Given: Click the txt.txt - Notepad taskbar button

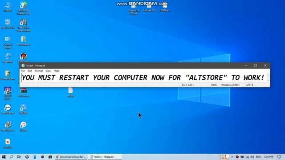Looking at the screenshot, I should click(x=105, y=157).
